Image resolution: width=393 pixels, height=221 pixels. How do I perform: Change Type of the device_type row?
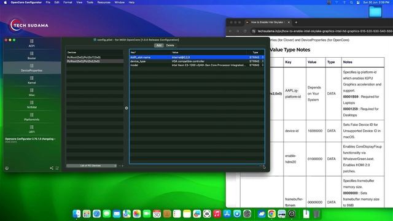tap(257, 61)
